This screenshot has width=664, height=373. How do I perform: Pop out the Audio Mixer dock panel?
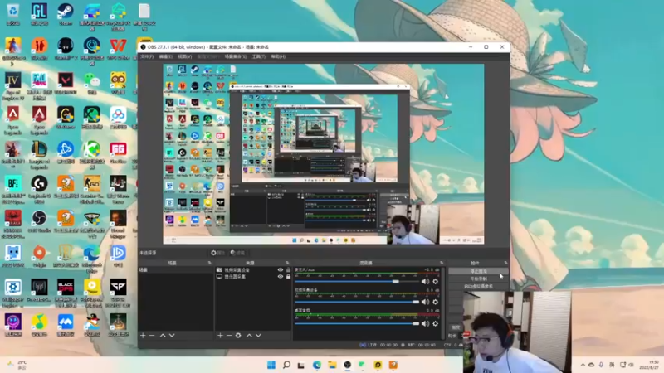coord(442,263)
